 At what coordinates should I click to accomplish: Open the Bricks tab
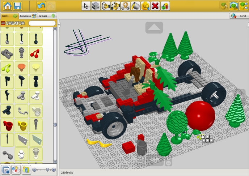[9, 16]
